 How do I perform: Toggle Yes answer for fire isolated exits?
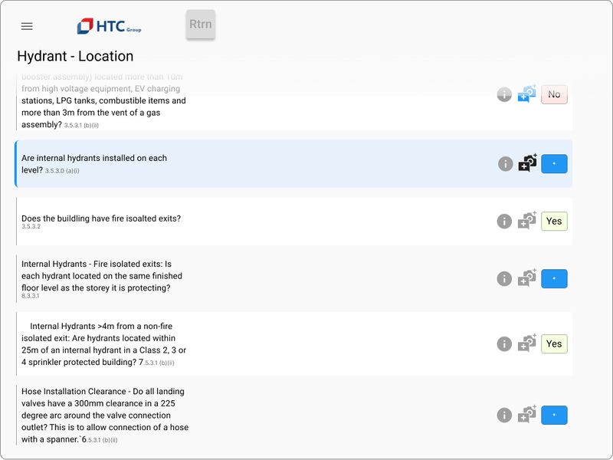pos(554,222)
